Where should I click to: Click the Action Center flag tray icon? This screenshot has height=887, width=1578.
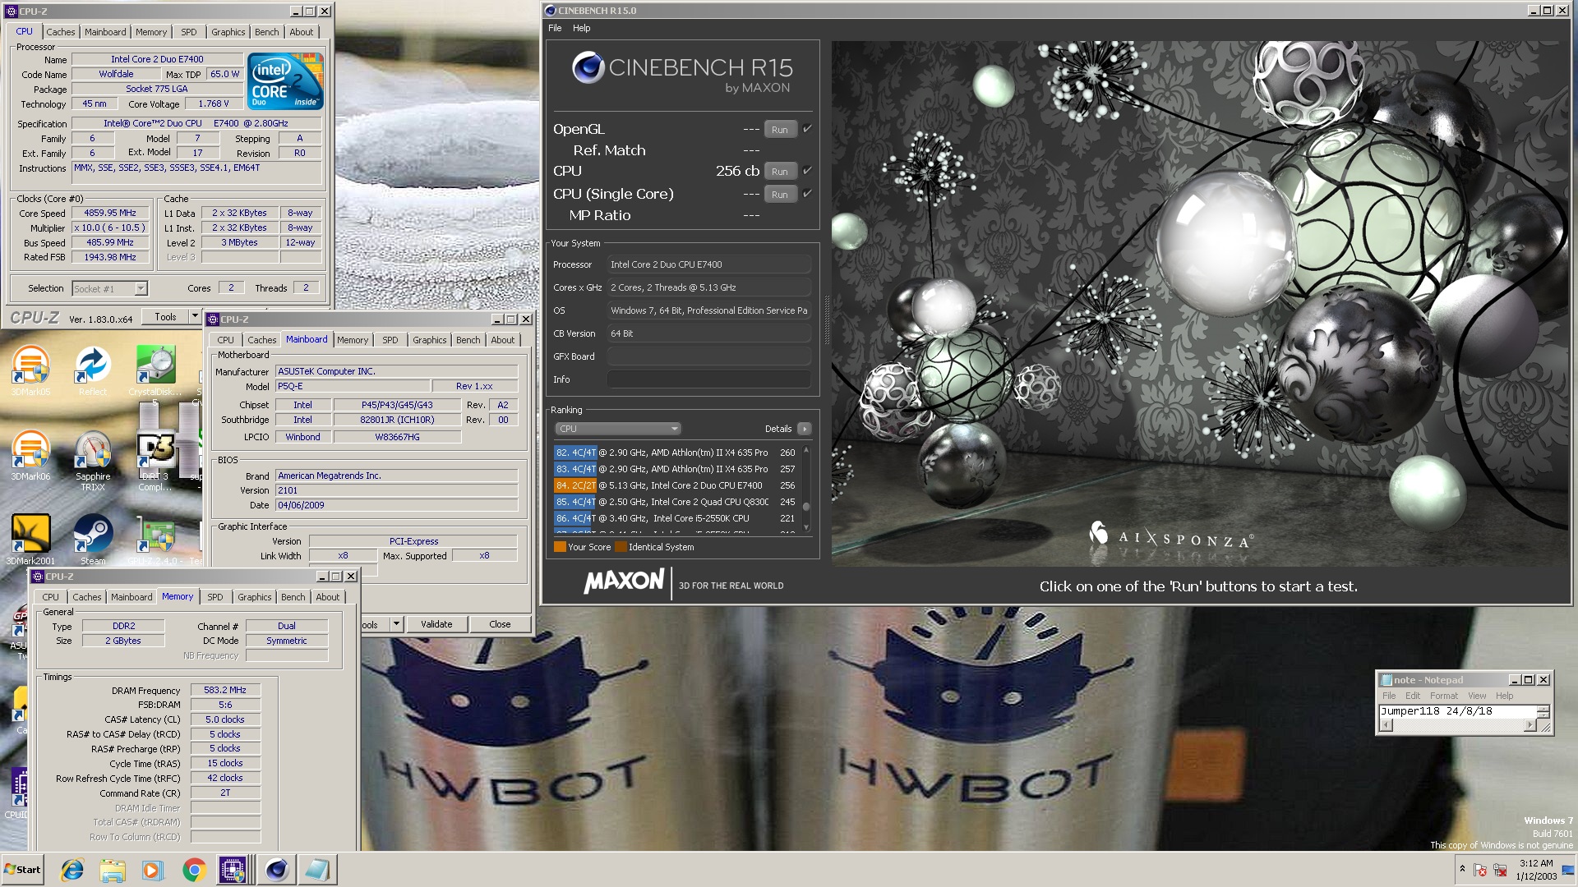[1480, 870]
